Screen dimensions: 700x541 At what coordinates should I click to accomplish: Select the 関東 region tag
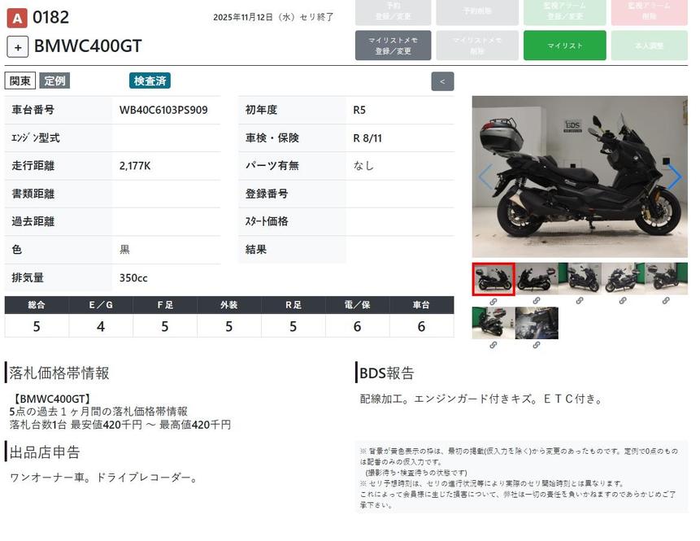tap(20, 81)
